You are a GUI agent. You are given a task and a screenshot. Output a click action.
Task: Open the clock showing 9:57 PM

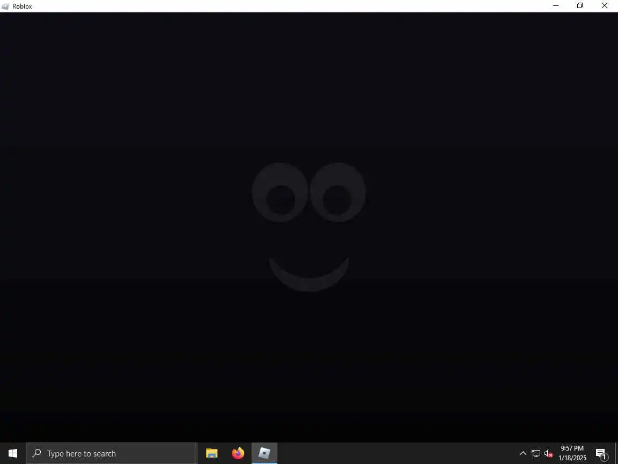[x=572, y=453]
